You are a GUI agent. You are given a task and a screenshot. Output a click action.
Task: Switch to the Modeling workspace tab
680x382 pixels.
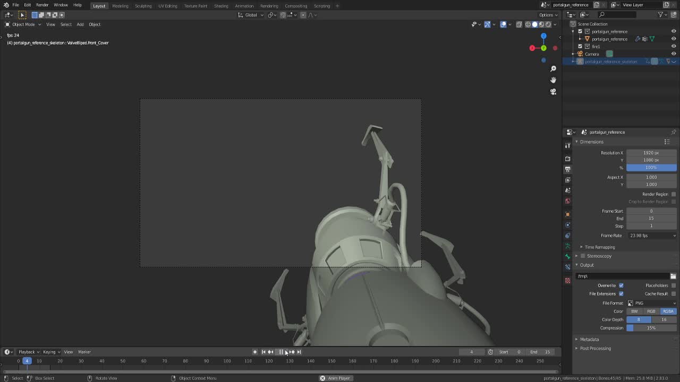[x=120, y=6]
